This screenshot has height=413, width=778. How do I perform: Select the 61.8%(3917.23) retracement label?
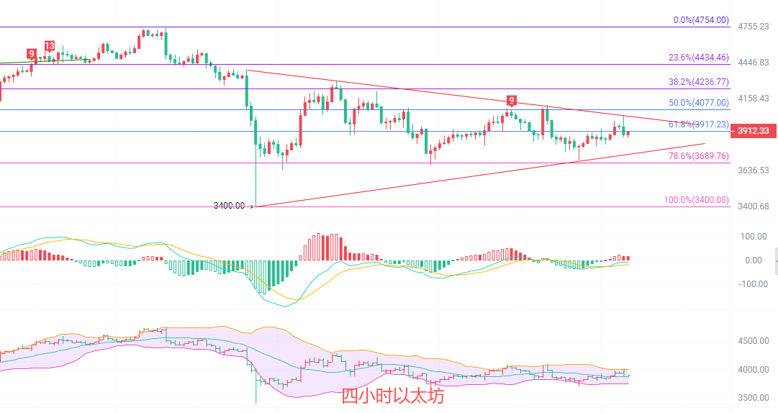tap(697, 124)
